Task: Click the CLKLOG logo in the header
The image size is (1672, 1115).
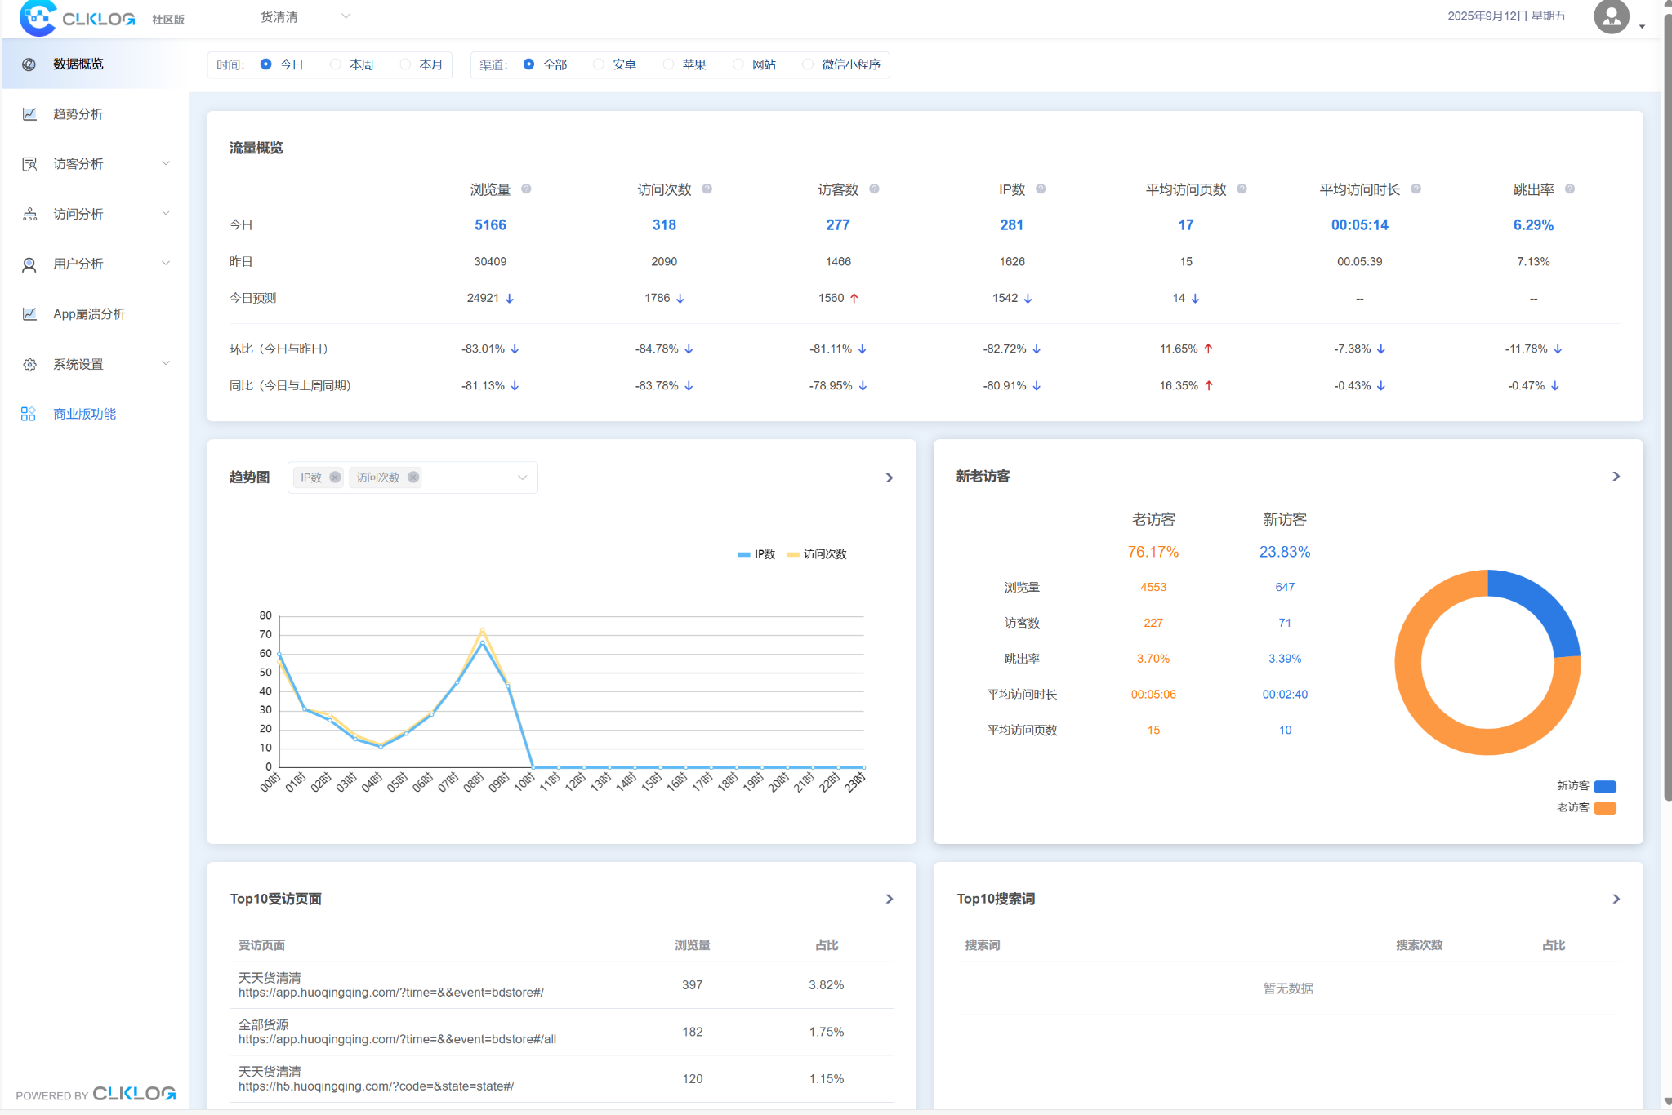Action: [x=78, y=18]
